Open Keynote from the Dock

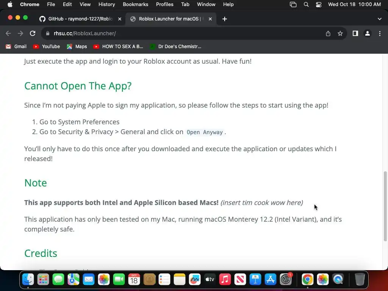pos(255,280)
